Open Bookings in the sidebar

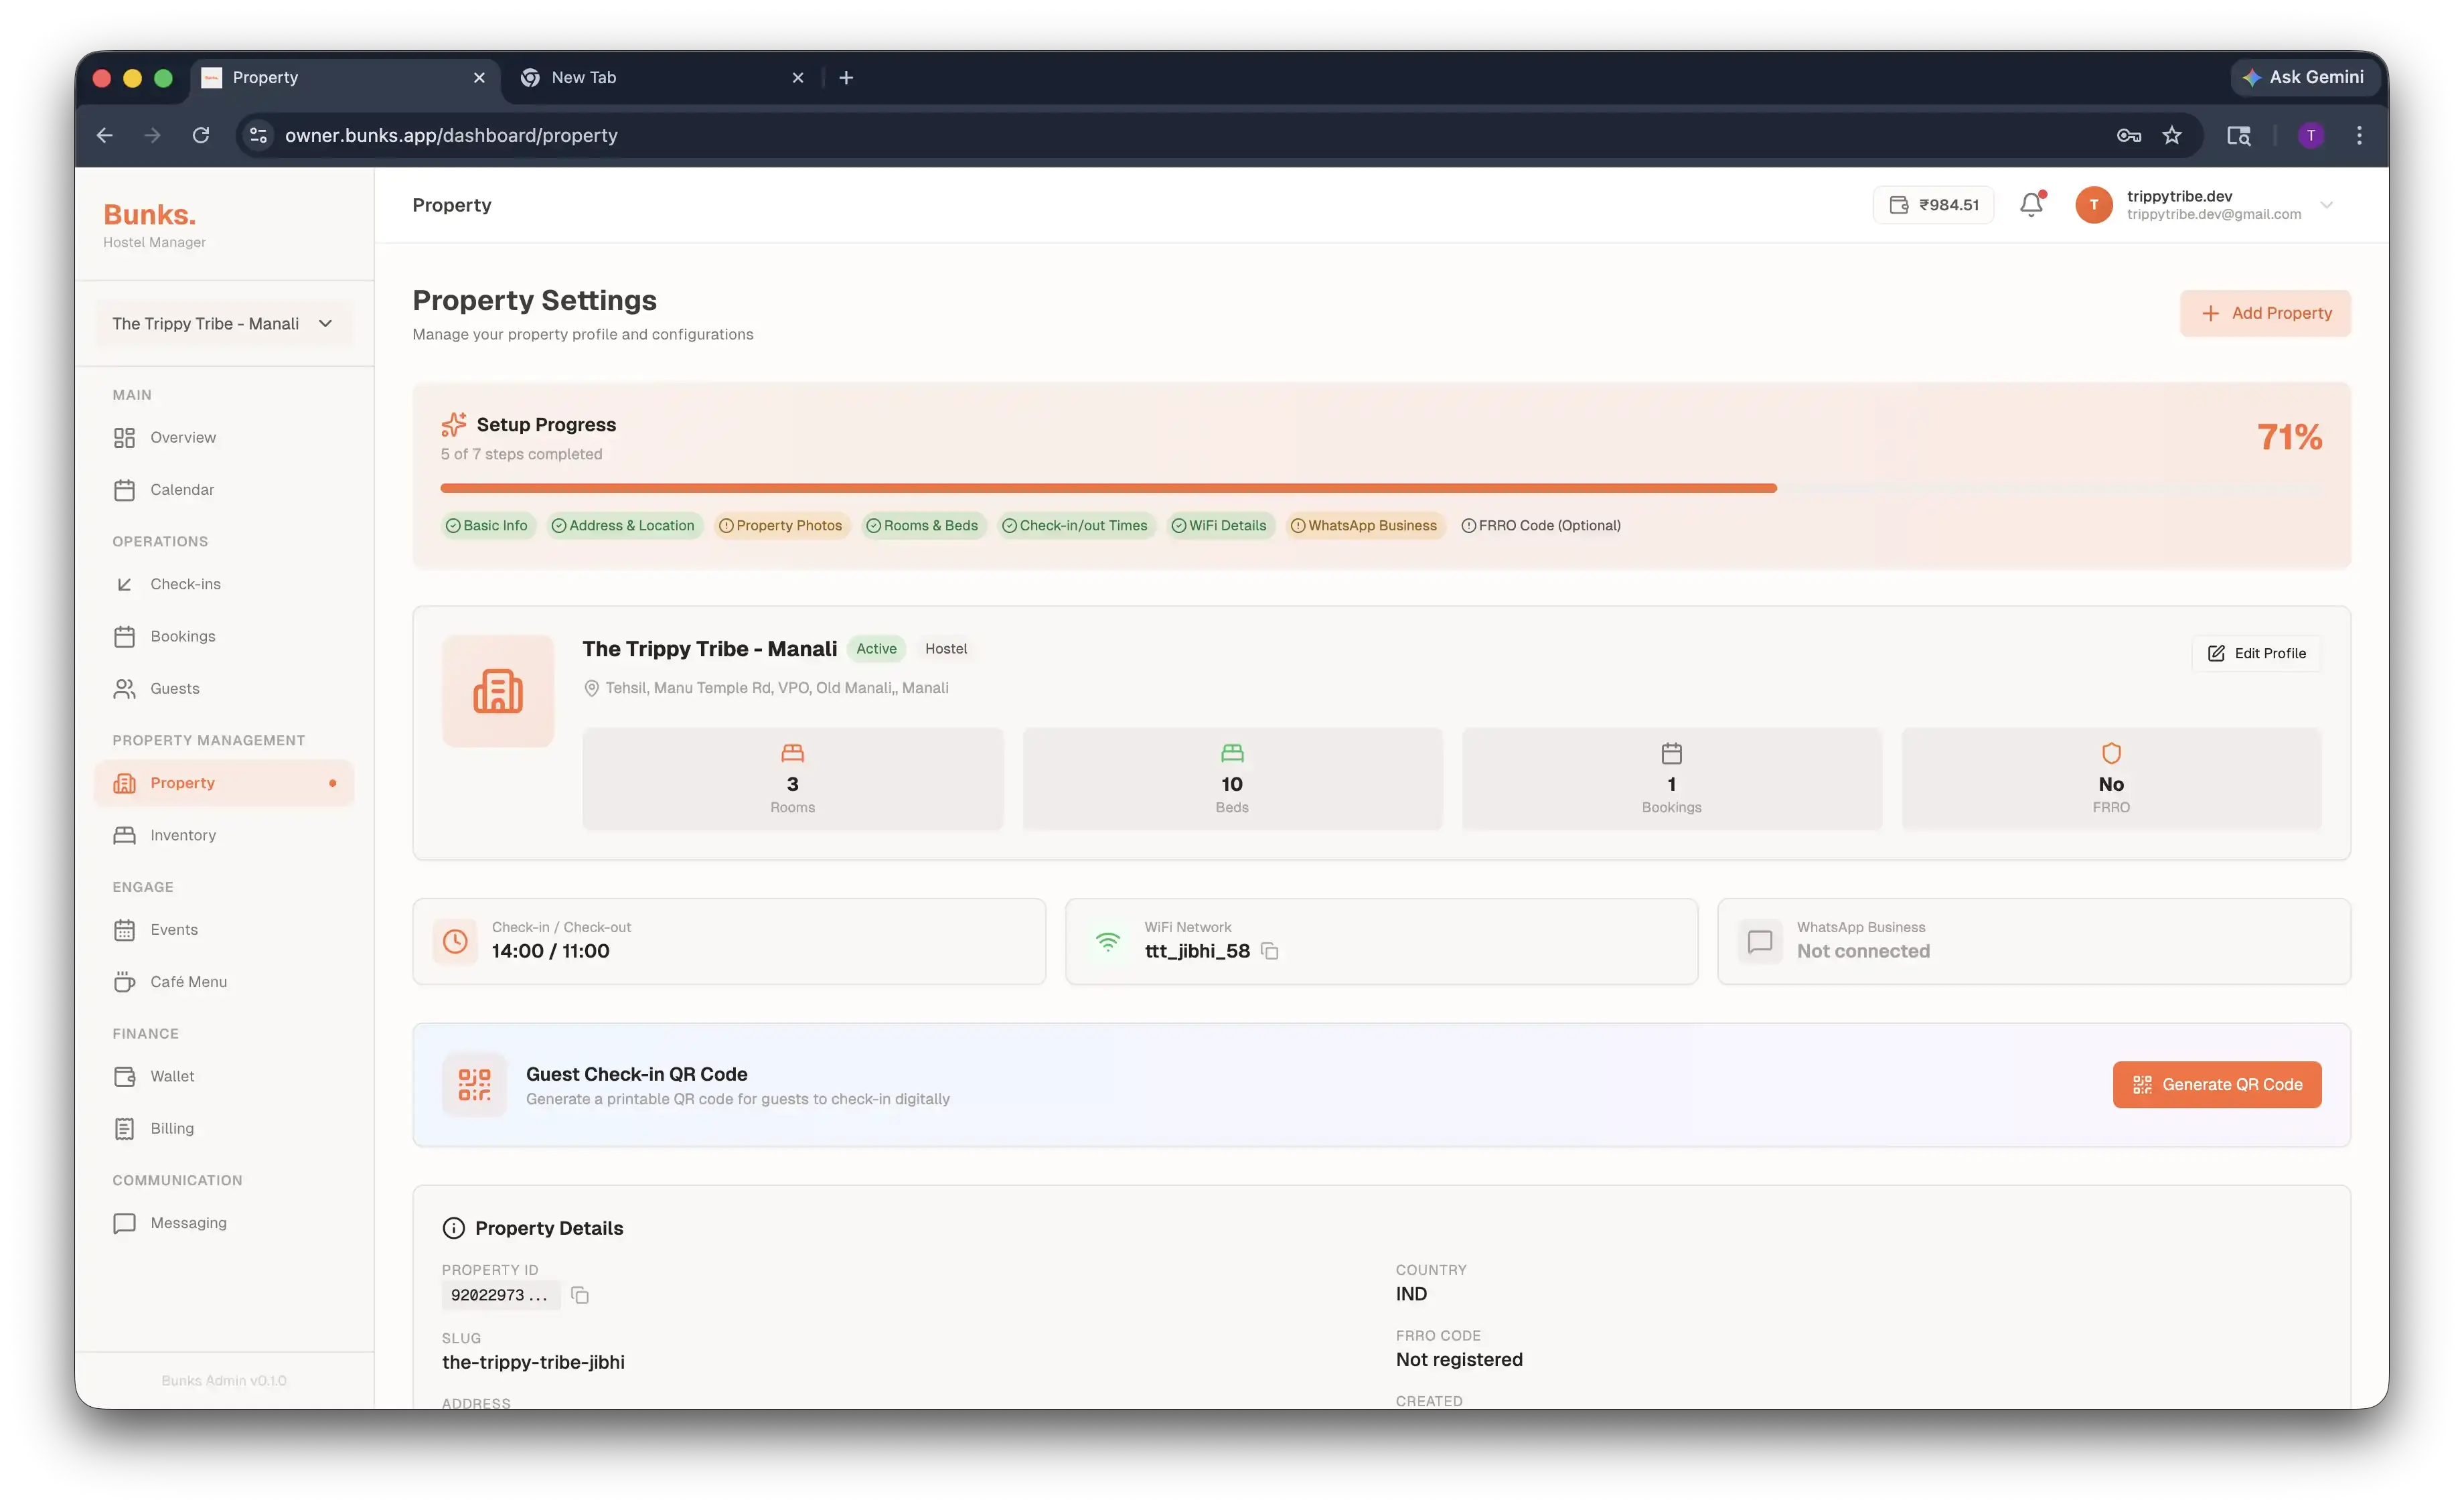pyautogui.click(x=224, y=636)
